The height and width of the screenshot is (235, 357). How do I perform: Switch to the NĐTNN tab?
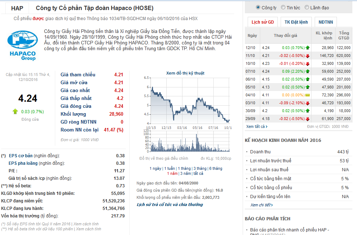tap(325, 22)
